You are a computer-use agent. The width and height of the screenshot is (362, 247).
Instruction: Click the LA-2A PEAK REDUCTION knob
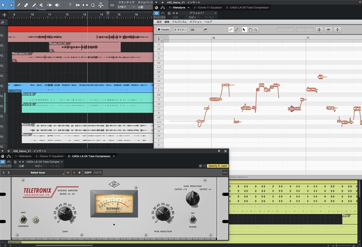(x=163, y=214)
